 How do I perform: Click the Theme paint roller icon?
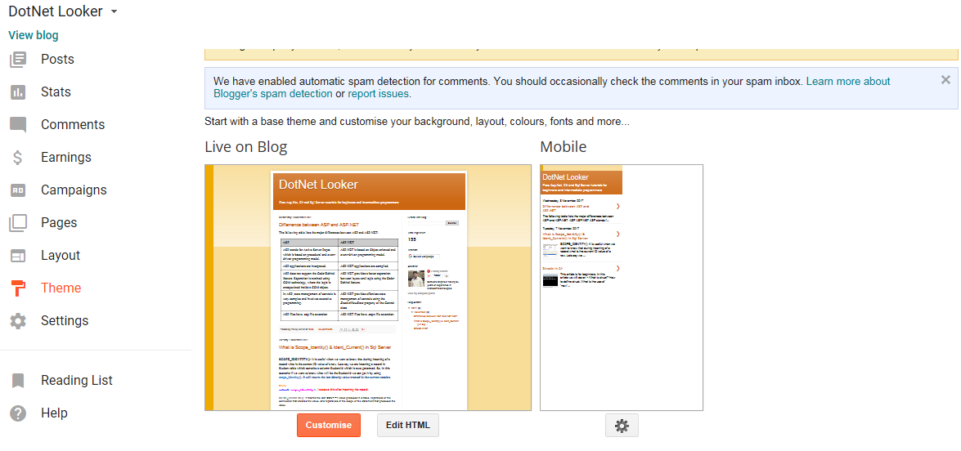click(x=18, y=288)
